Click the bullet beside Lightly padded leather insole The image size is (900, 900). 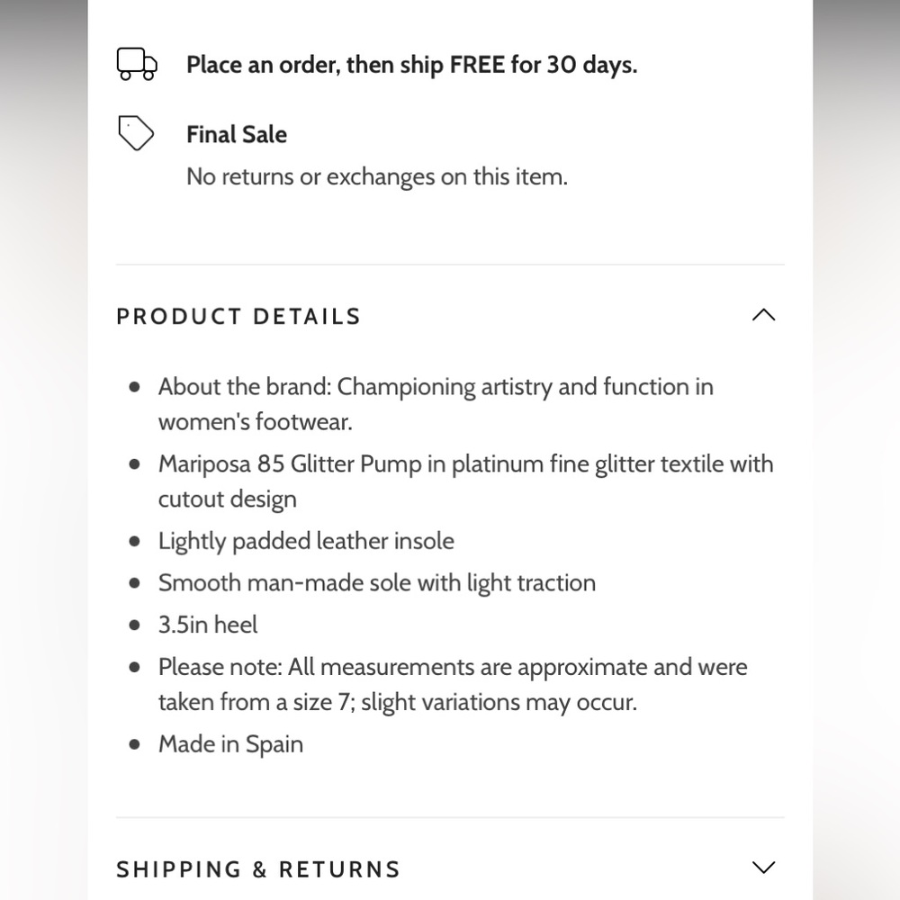coord(135,541)
